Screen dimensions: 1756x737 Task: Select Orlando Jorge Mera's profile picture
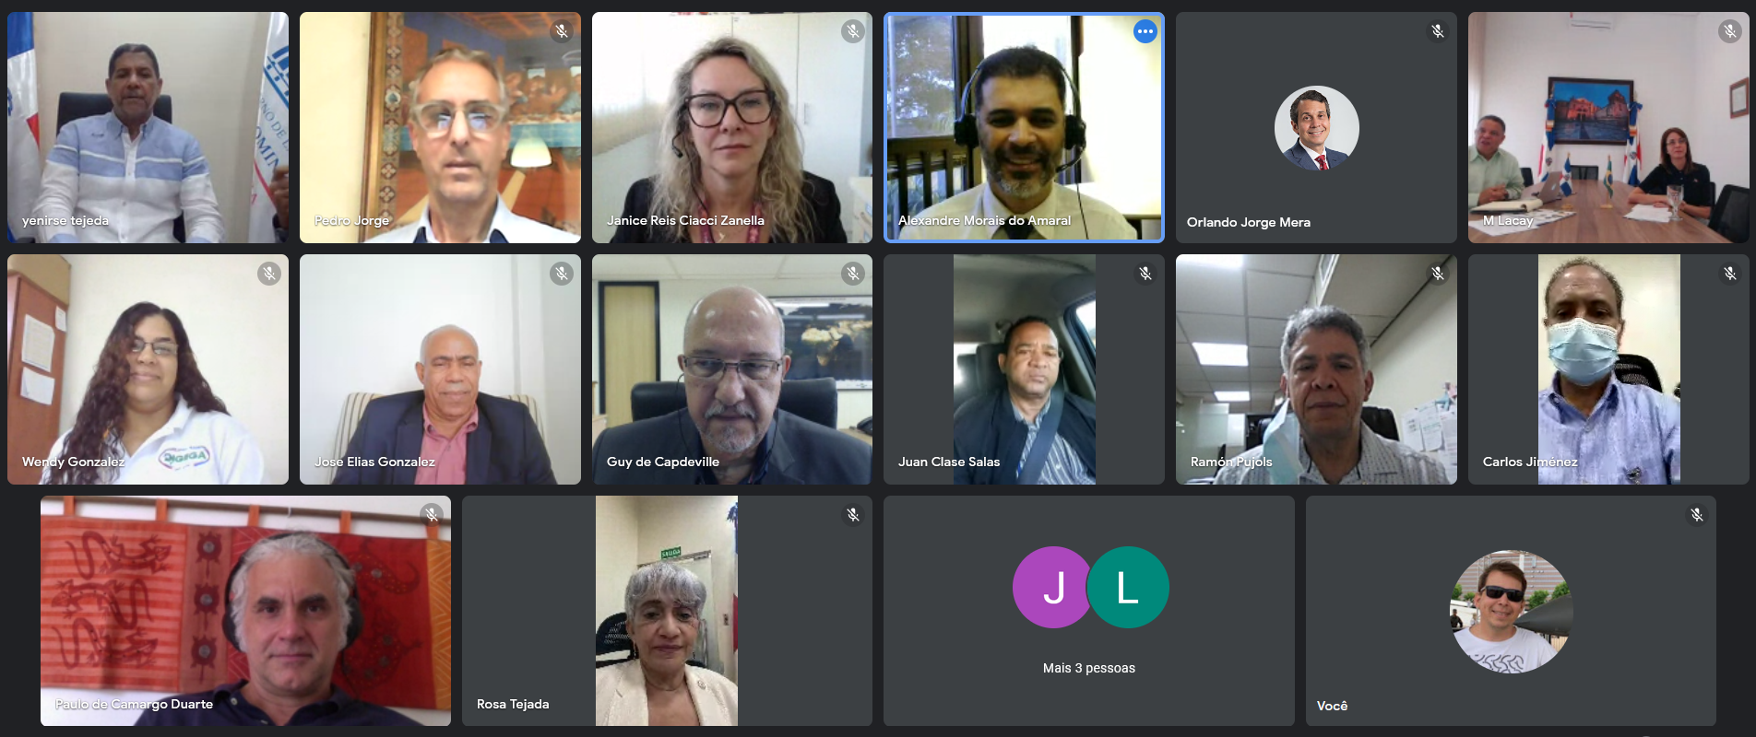pos(1316,128)
